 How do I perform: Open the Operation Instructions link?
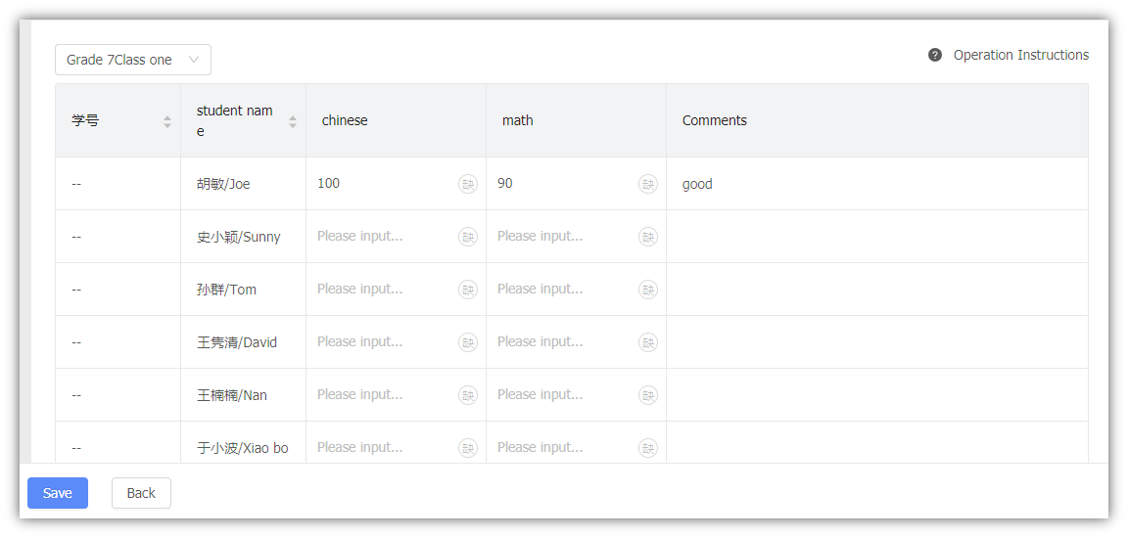pyautogui.click(x=1020, y=55)
